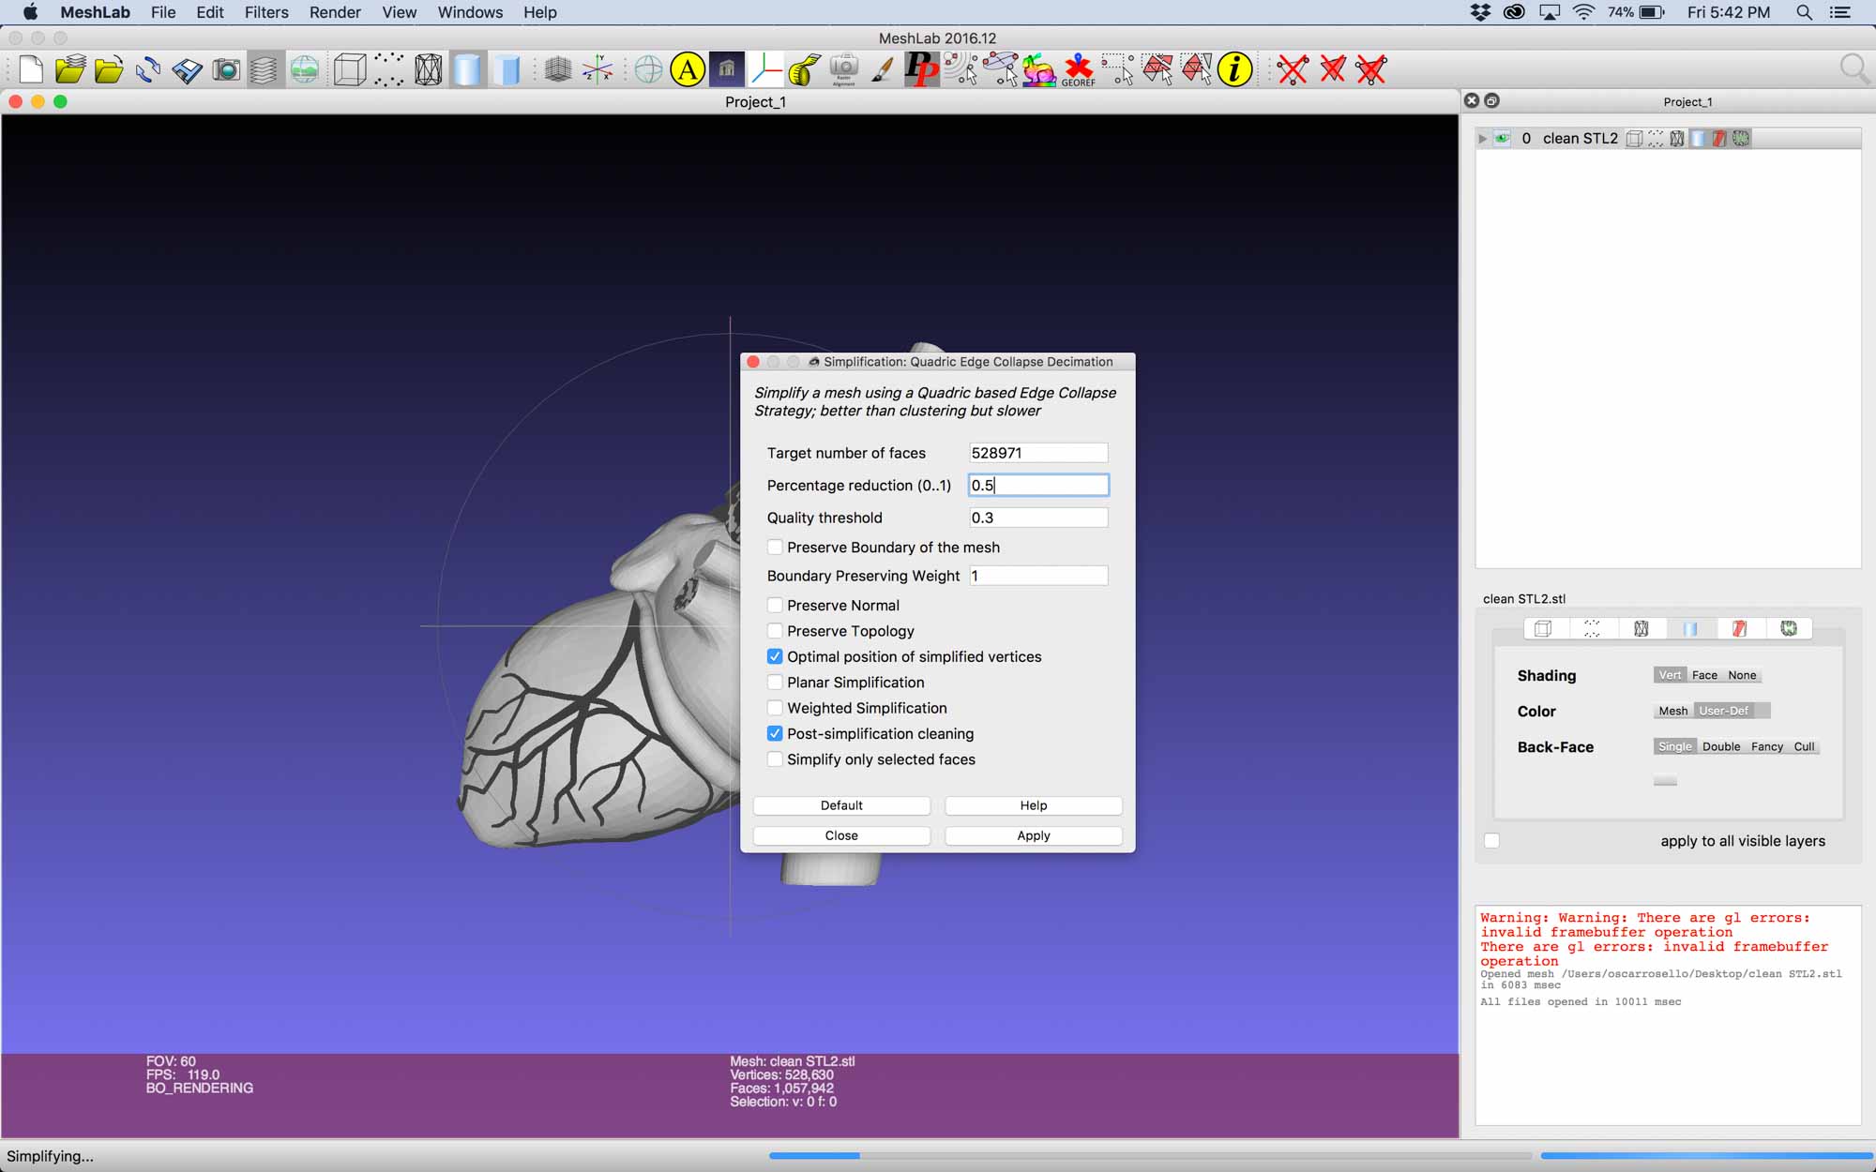Click the Simplifying progress bar

click(x=1150, y=1156)
